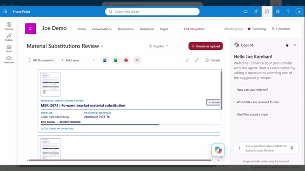The width and height of the screenshot is (305, 171).
Task: Go to the Home navigation tab
Action: (x=81, y=29)
